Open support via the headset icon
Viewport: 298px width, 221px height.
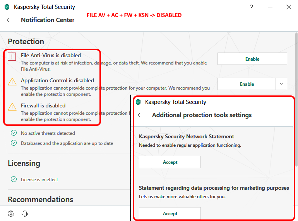point(25,214)
